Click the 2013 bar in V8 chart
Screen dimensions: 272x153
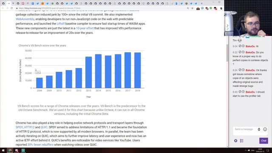[x=88, y=72]
